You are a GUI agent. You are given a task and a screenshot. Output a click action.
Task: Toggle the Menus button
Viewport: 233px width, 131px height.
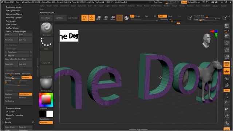[184, 2]
